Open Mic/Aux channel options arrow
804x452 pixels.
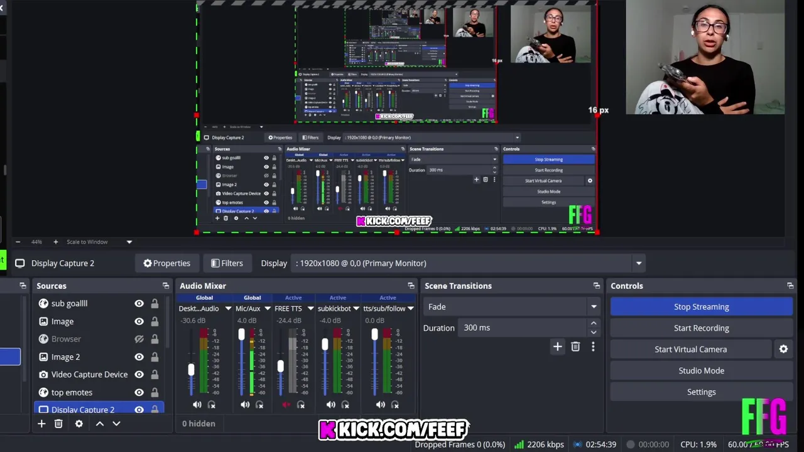pyautogui.click(x=267, y=308)
